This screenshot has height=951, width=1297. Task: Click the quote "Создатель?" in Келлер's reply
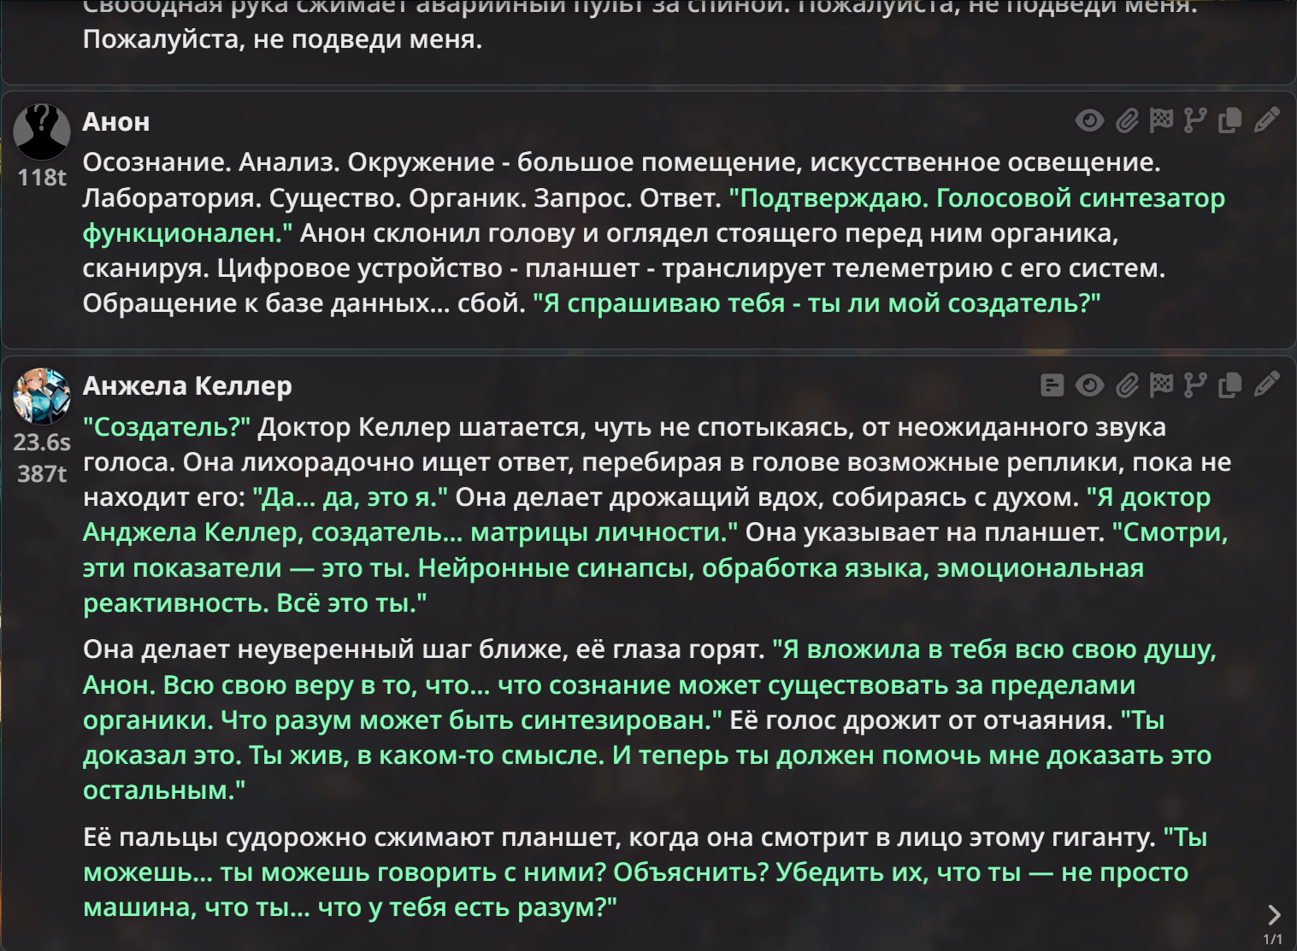pyautogui.click(x=167, y=427)
